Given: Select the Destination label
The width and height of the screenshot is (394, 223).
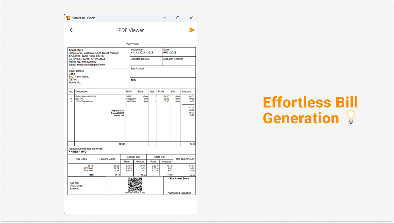Looking at the screenshot, I should coord(137,69).
